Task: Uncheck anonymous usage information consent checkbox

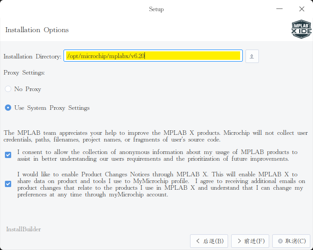Action: [x=8, y=155]
